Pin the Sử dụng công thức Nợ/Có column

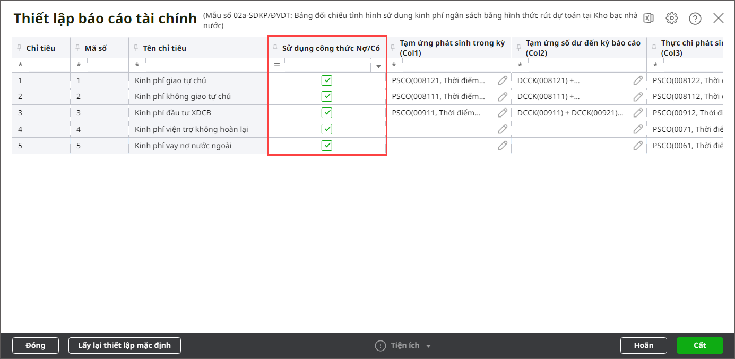coord(275,48)
